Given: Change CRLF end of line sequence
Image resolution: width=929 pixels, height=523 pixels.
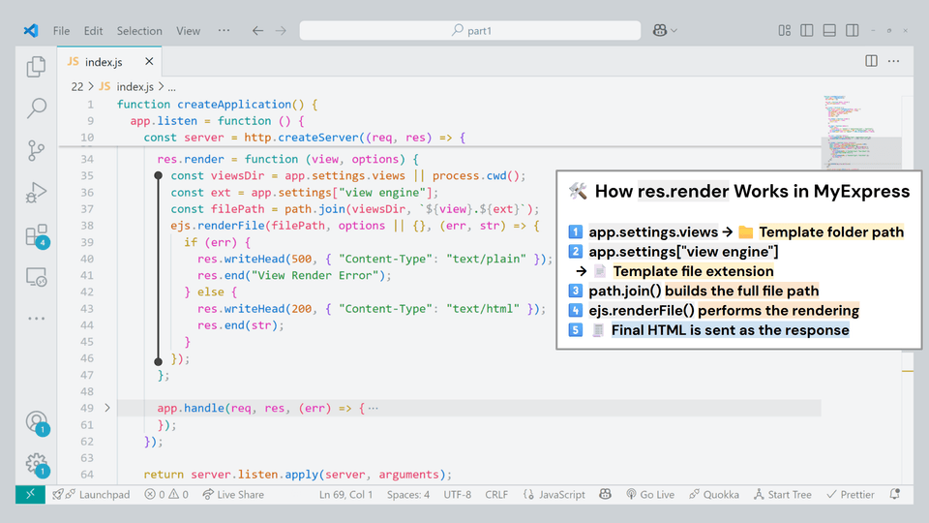Looking at the screenshot, I should (x=496, y=495).
